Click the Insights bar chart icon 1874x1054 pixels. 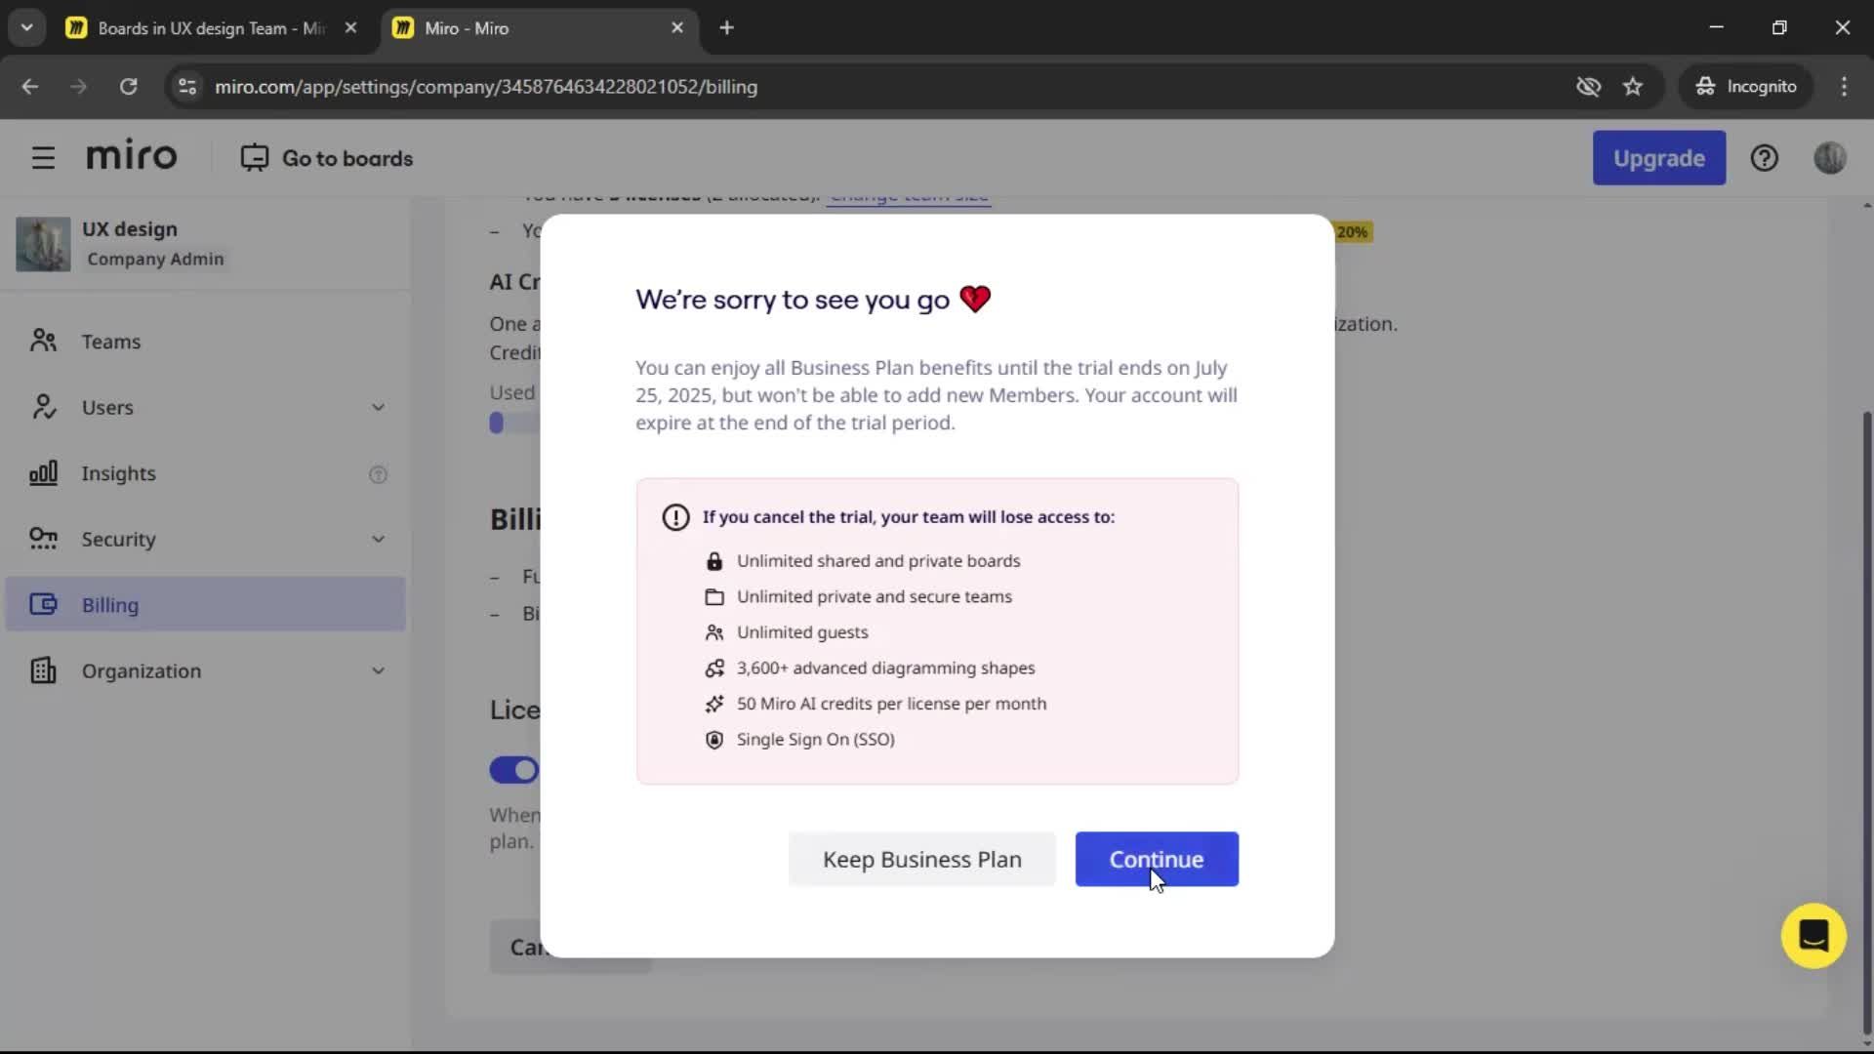pos(43,473)
